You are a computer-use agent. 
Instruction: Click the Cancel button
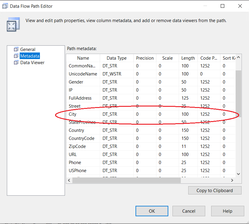coord(189,211)
